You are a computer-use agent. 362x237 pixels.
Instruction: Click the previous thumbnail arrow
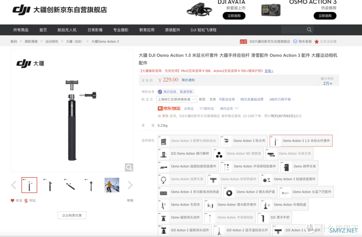point(14,185)
